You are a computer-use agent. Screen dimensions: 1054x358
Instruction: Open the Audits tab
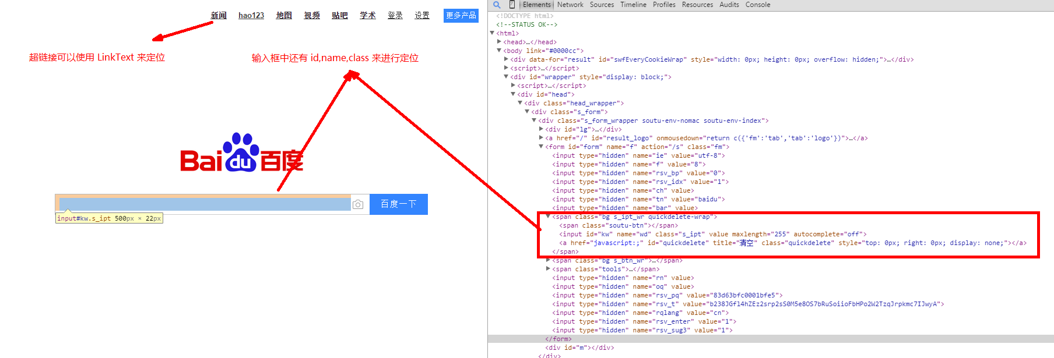pyautogui.click(x=729, y=5)
